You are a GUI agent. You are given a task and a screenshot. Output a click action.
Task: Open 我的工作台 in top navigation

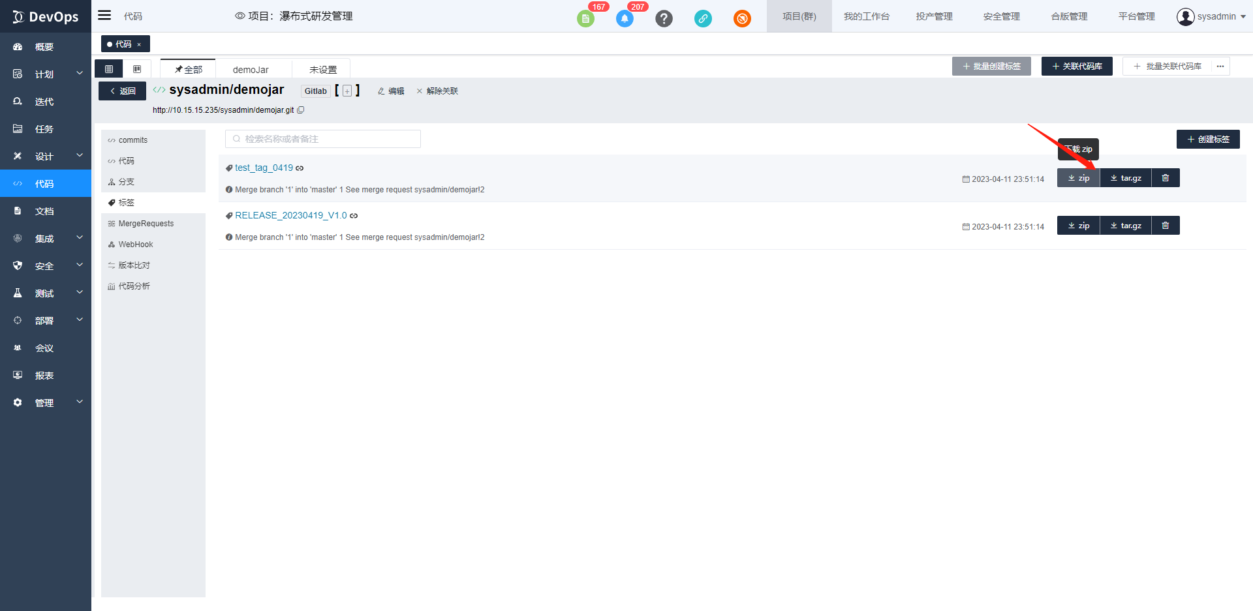click(866, 16)
